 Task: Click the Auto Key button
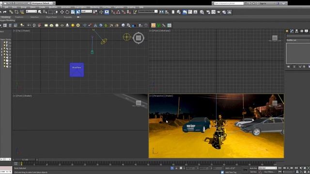253,168
